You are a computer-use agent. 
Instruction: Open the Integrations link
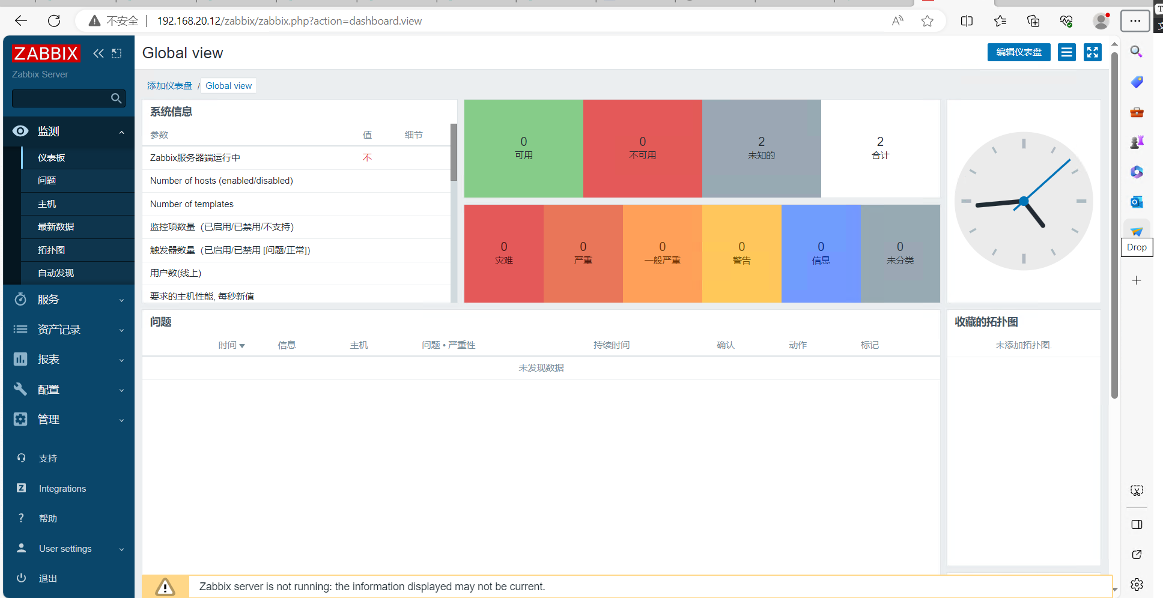[x=62, y=488]
